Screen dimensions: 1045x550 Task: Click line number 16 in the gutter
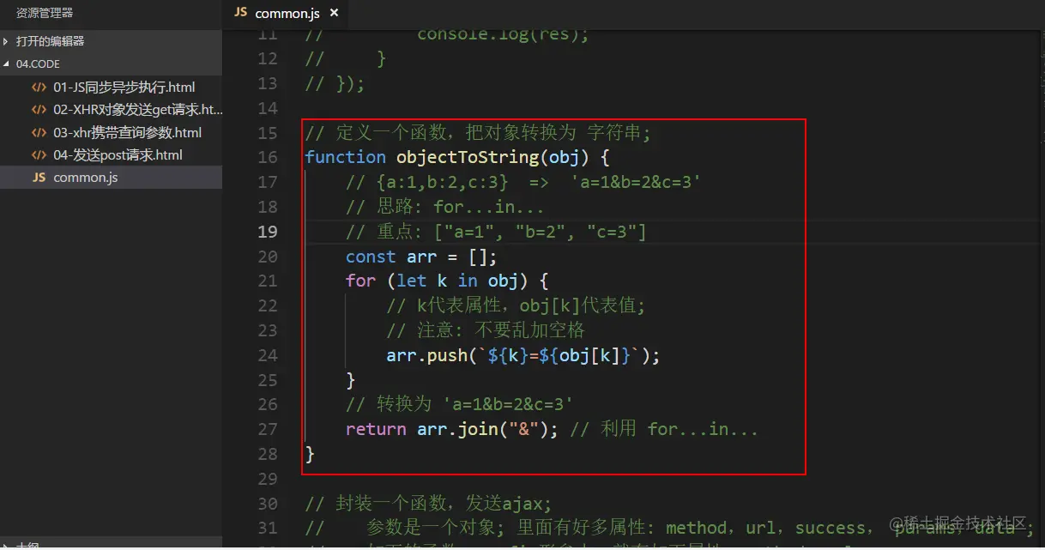click(268, 157)
